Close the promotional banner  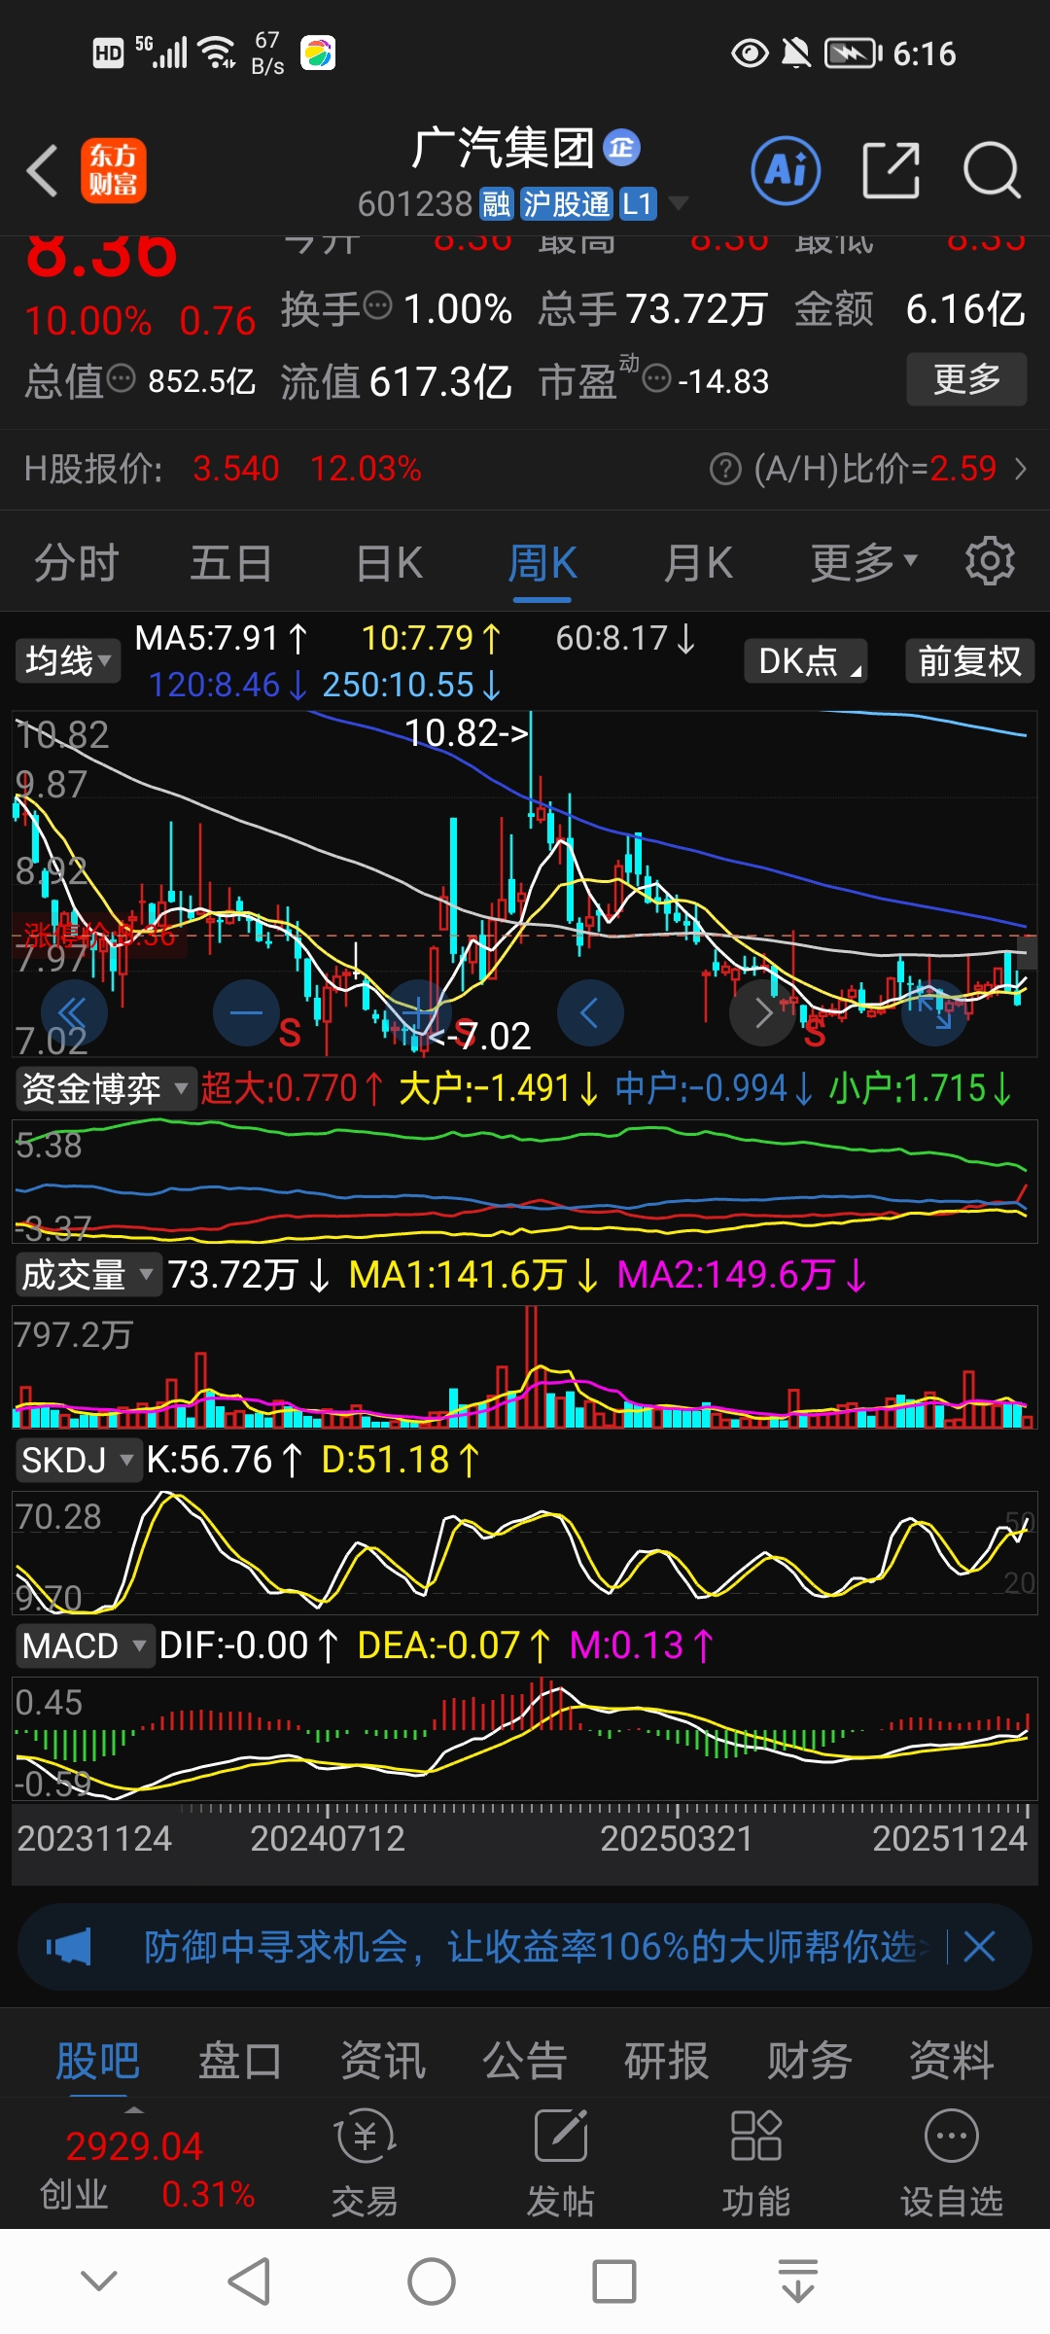(x=979, y=1947)
